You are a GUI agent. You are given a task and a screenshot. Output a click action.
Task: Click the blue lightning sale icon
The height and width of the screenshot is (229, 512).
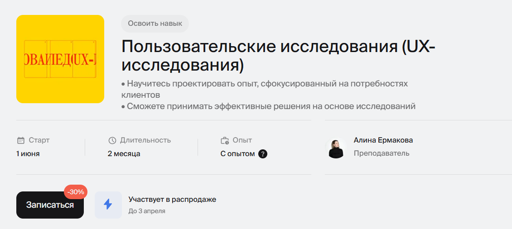tap(108, 205)
